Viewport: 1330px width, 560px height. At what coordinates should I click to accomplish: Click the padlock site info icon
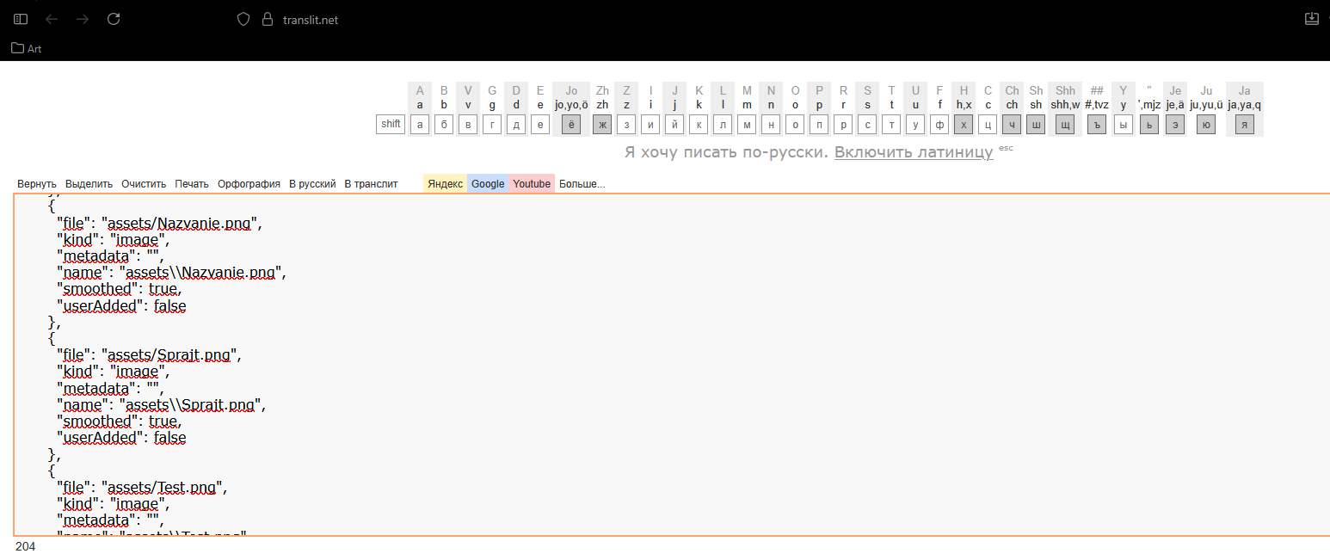point(267,19)
